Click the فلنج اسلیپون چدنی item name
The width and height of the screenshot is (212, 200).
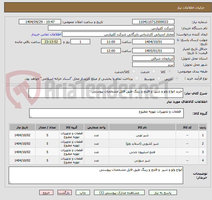click(x=142, y=152)
